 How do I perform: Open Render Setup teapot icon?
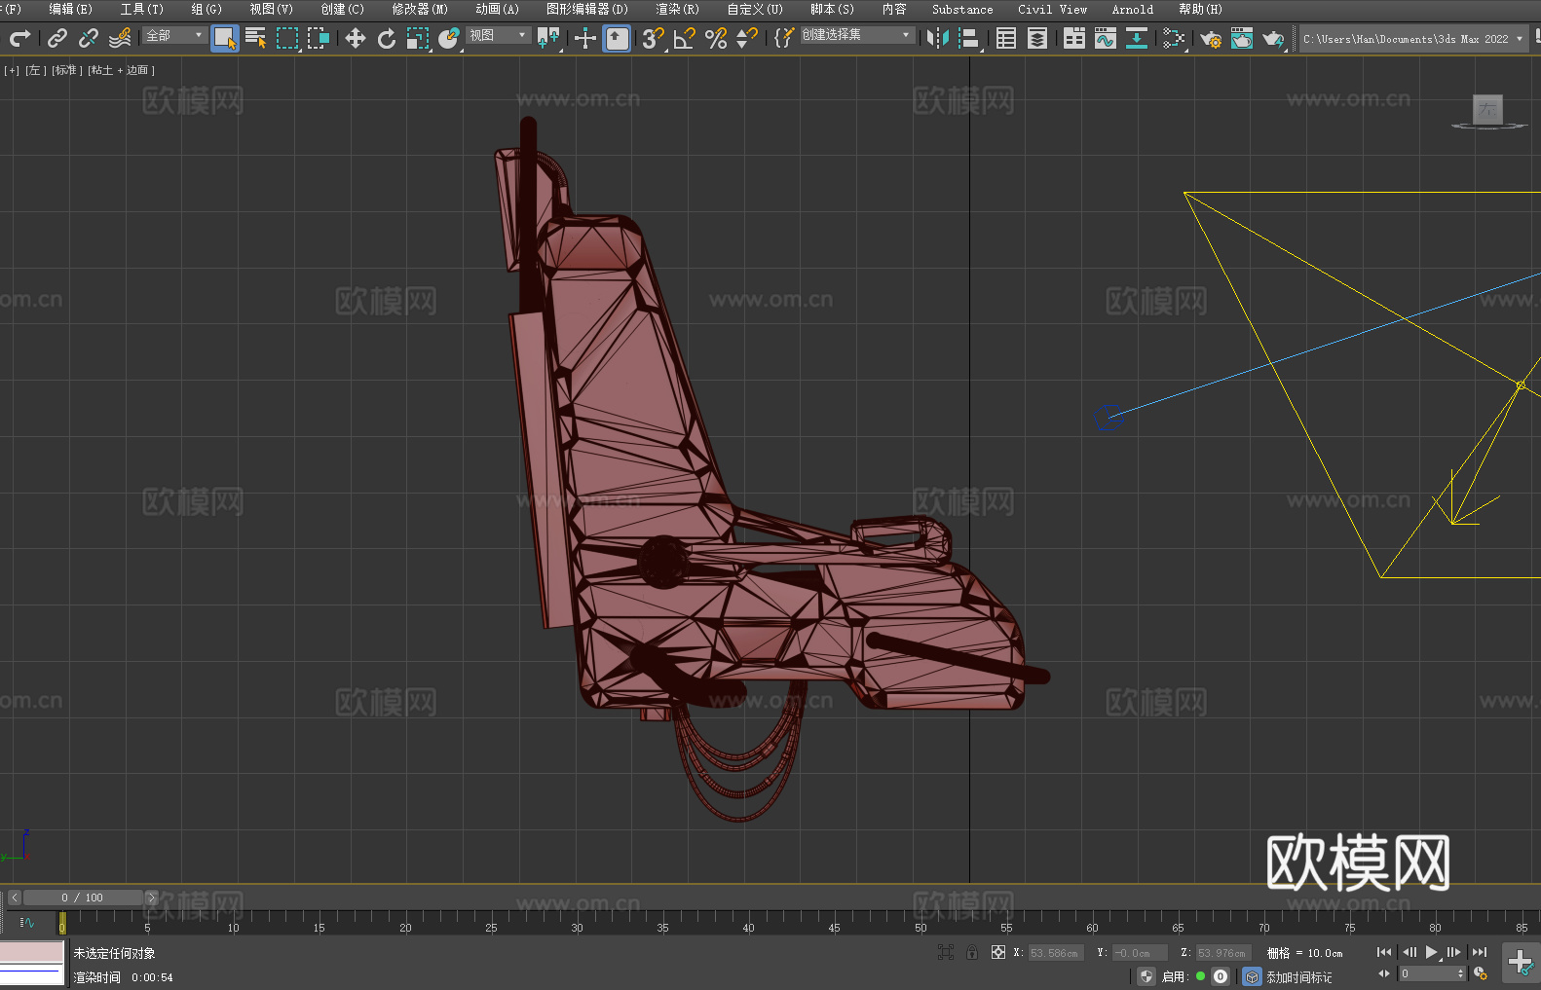[x=1211, y=38]
